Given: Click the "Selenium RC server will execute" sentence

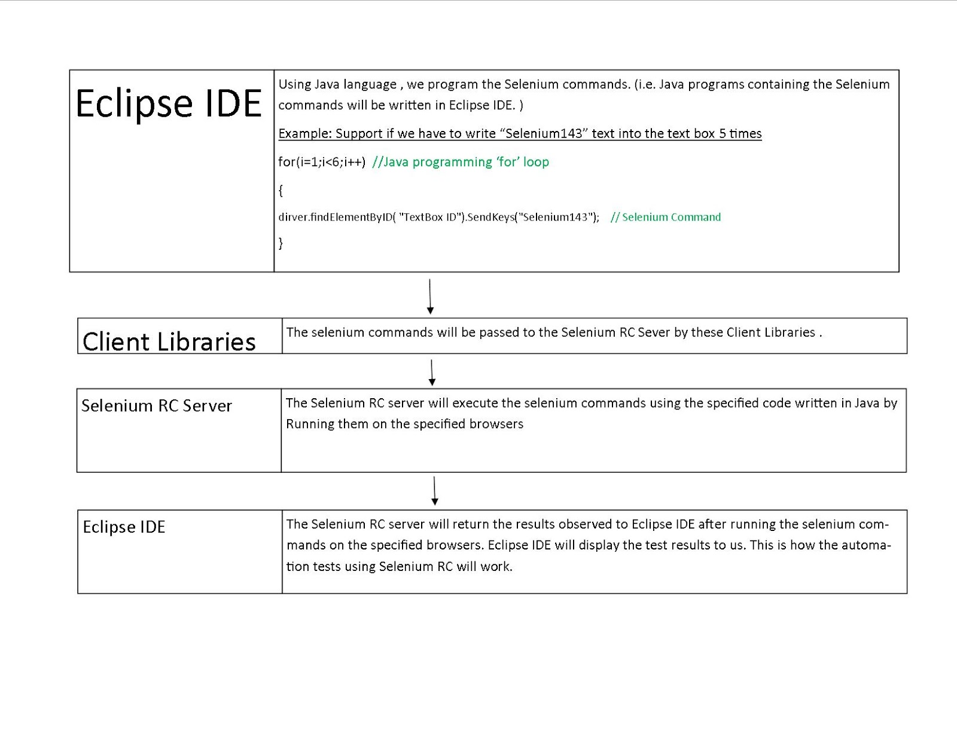Looking at the screenshot, I should (x=592, y=403).
